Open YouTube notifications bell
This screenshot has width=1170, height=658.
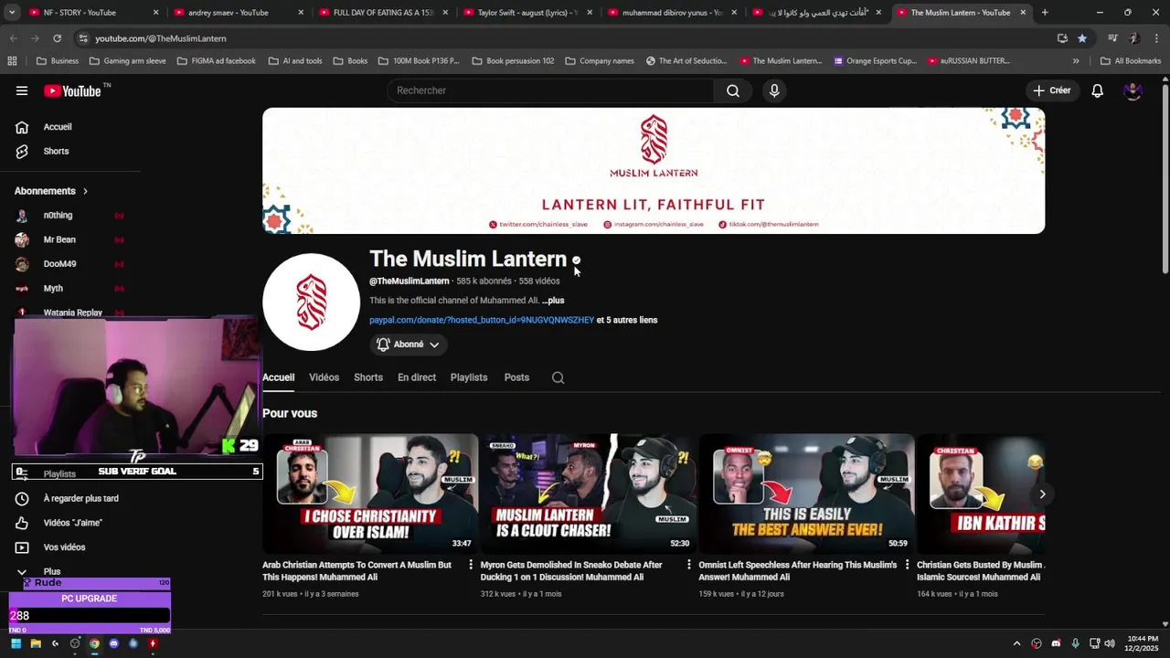coord(1098,90)
